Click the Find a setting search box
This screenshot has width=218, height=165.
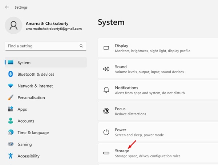click(42, 46)
